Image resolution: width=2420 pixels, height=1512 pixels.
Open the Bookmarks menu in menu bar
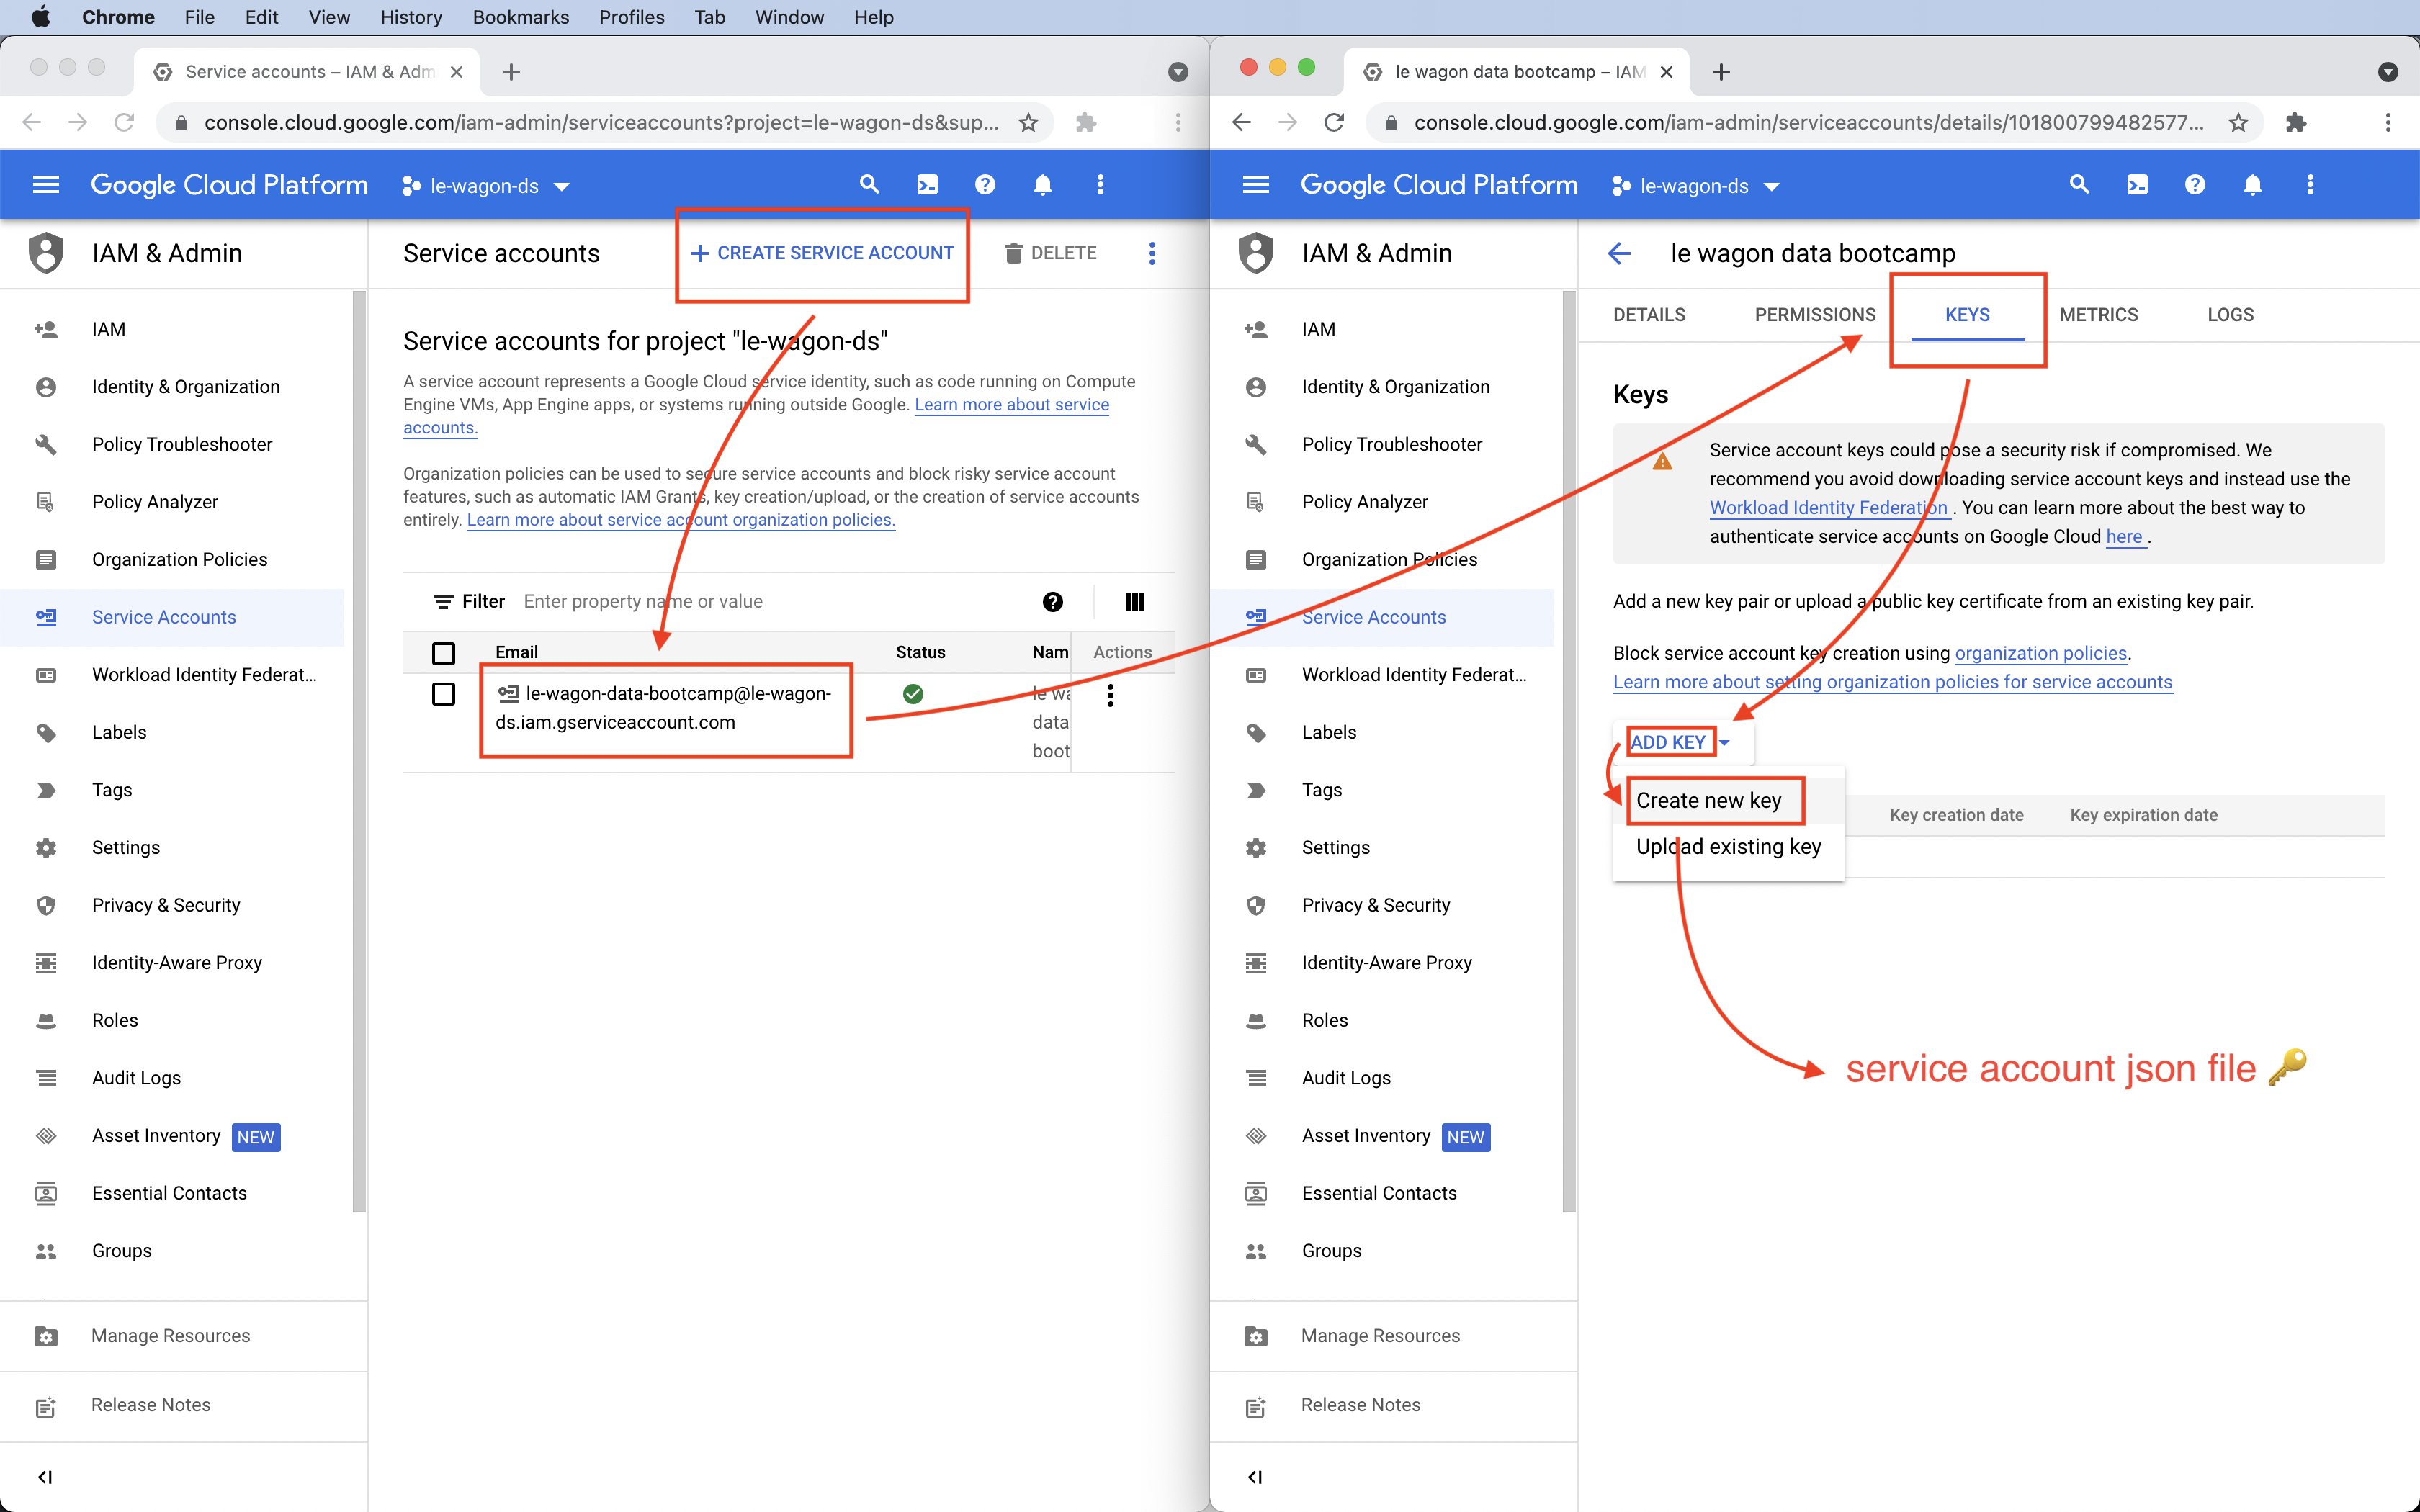tap(520, 17)
